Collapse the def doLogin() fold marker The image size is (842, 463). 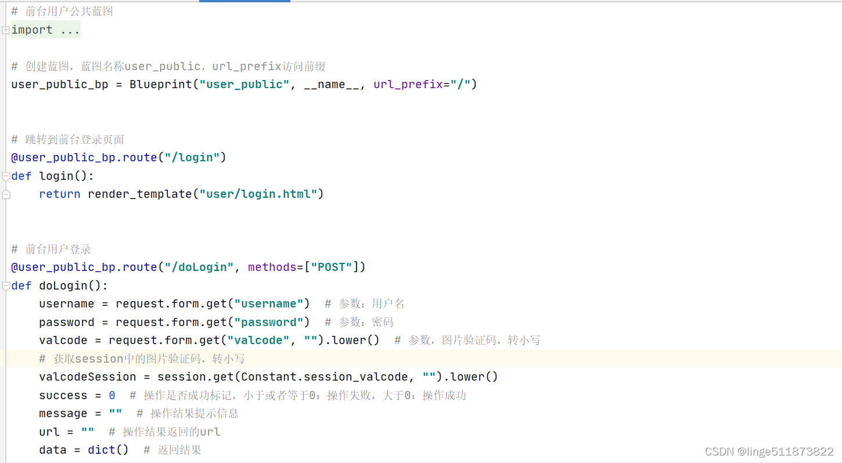coord(5,285)
